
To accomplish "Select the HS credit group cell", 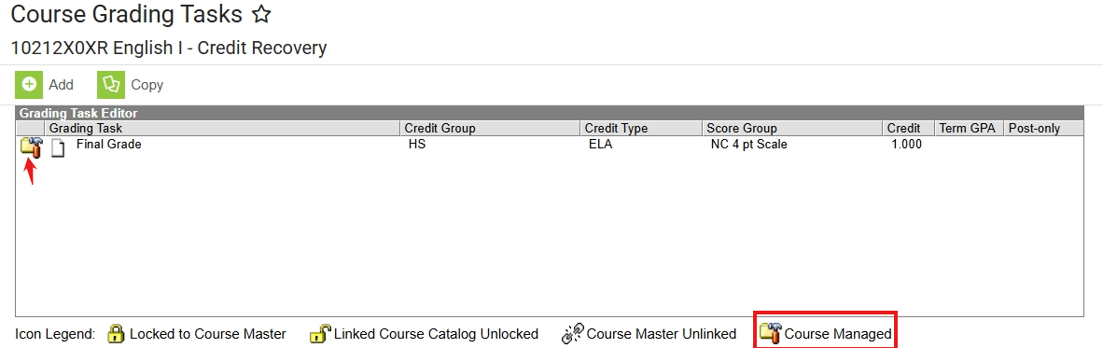I will (x=416, y=145).
